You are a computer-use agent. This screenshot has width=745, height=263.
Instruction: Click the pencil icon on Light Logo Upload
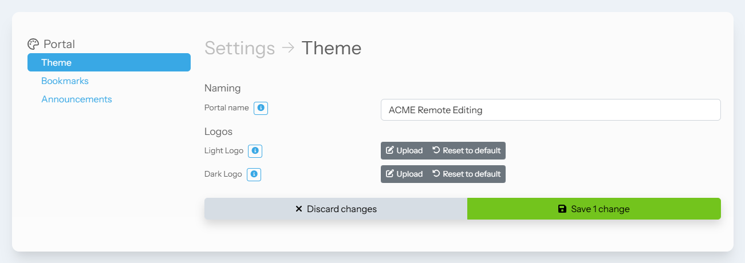390,150
